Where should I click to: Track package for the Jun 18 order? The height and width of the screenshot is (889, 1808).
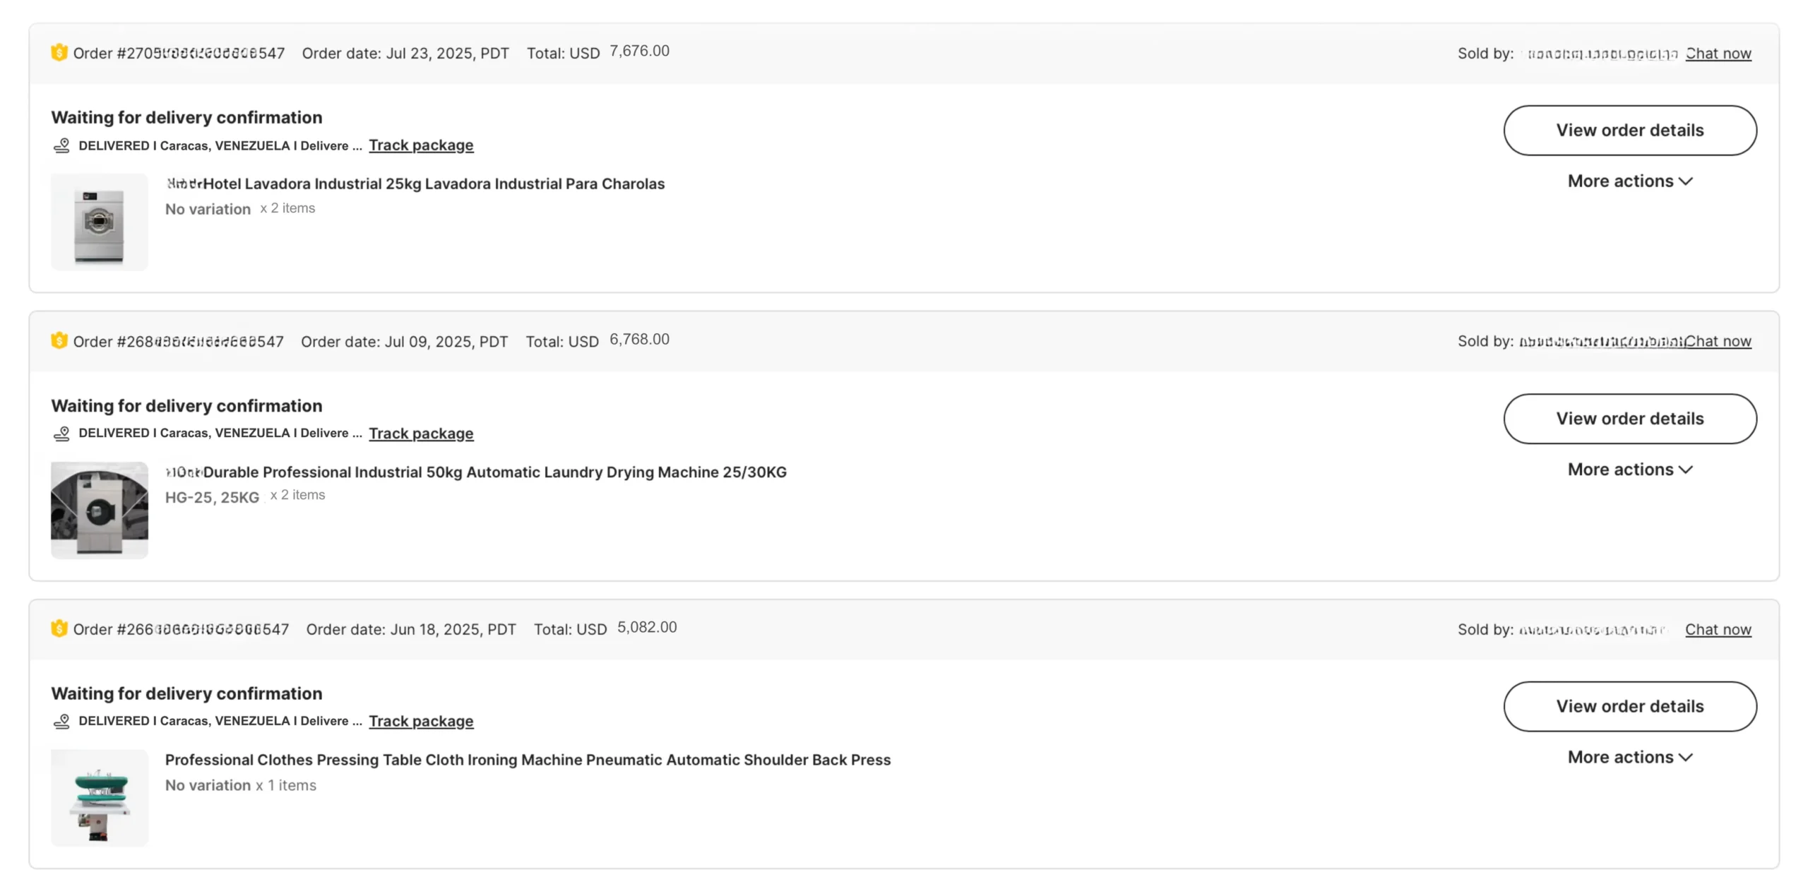pos(421,721)
